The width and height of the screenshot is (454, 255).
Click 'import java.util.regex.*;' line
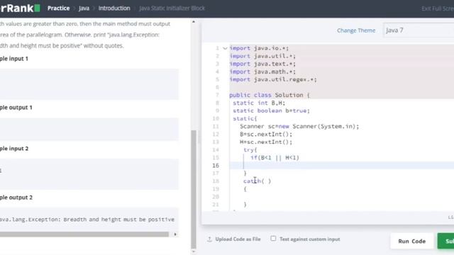(273, 79)
